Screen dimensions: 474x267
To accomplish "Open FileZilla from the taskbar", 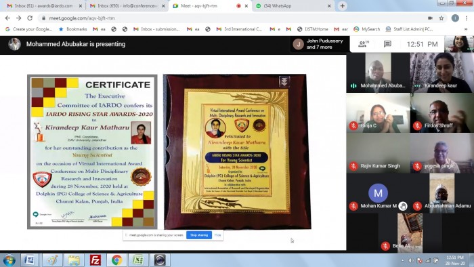I will (x=95, y=260).
